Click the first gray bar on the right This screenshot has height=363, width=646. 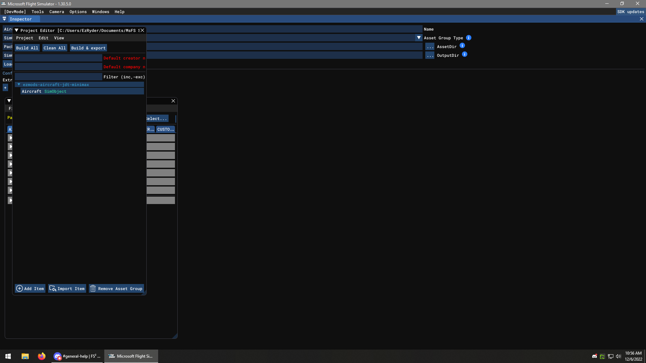point(161,138)
